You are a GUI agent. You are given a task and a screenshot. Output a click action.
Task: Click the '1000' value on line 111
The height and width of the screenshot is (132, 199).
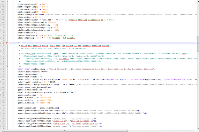tap(56, 30)
